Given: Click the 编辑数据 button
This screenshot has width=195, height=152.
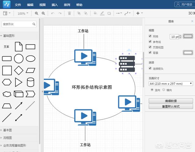Looking at the screenshot, I should point(171,101).
